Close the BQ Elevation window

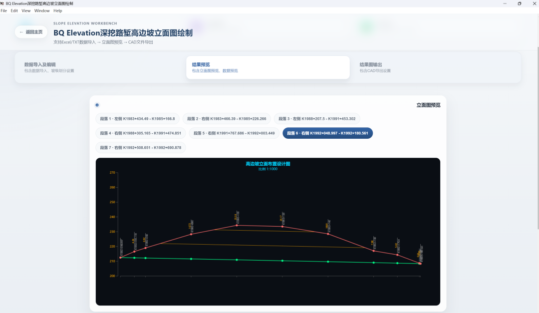[x=534, y=3]
